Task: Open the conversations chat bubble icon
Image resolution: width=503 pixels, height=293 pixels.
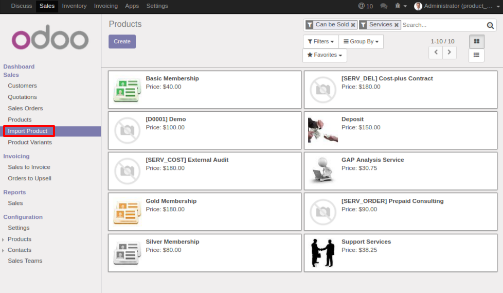Action: point(384,6)
